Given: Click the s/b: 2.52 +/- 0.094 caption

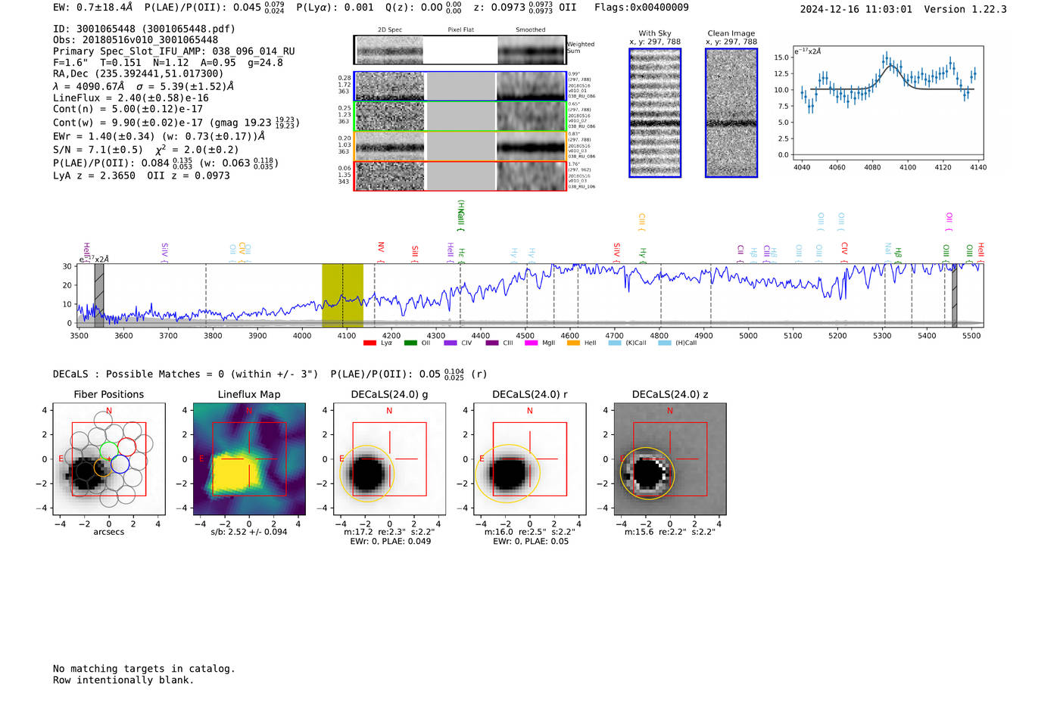Looking at the screenshot, I should (248, 532).
